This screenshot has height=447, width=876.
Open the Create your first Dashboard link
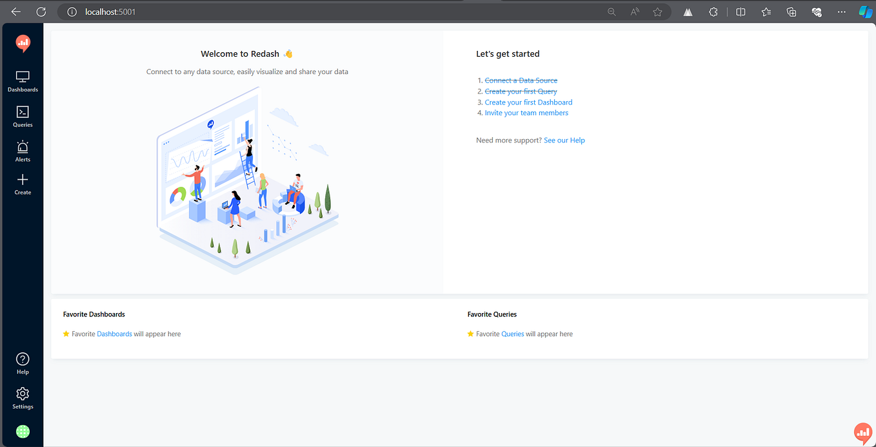[x=528, y=102]
